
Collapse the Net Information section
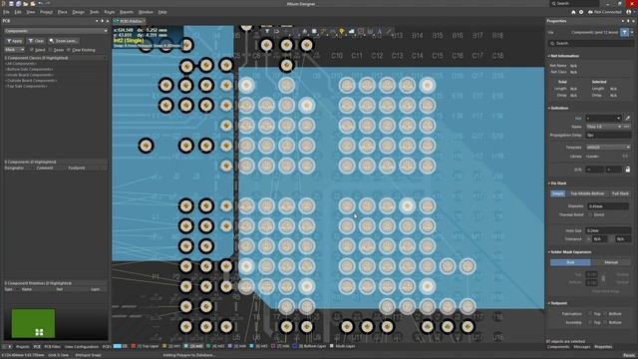click(x=549, y=56)
